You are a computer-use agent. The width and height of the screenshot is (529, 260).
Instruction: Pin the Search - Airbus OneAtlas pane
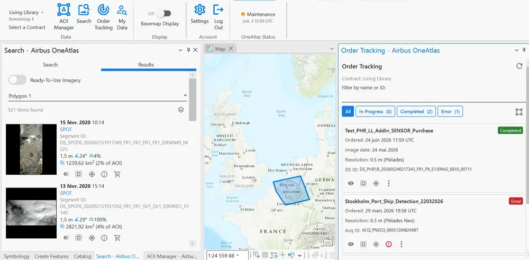[188, 50]
